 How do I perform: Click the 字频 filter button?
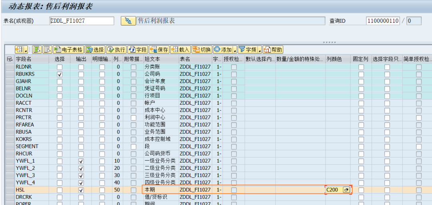pyautogui.click(x=248, y=50)
